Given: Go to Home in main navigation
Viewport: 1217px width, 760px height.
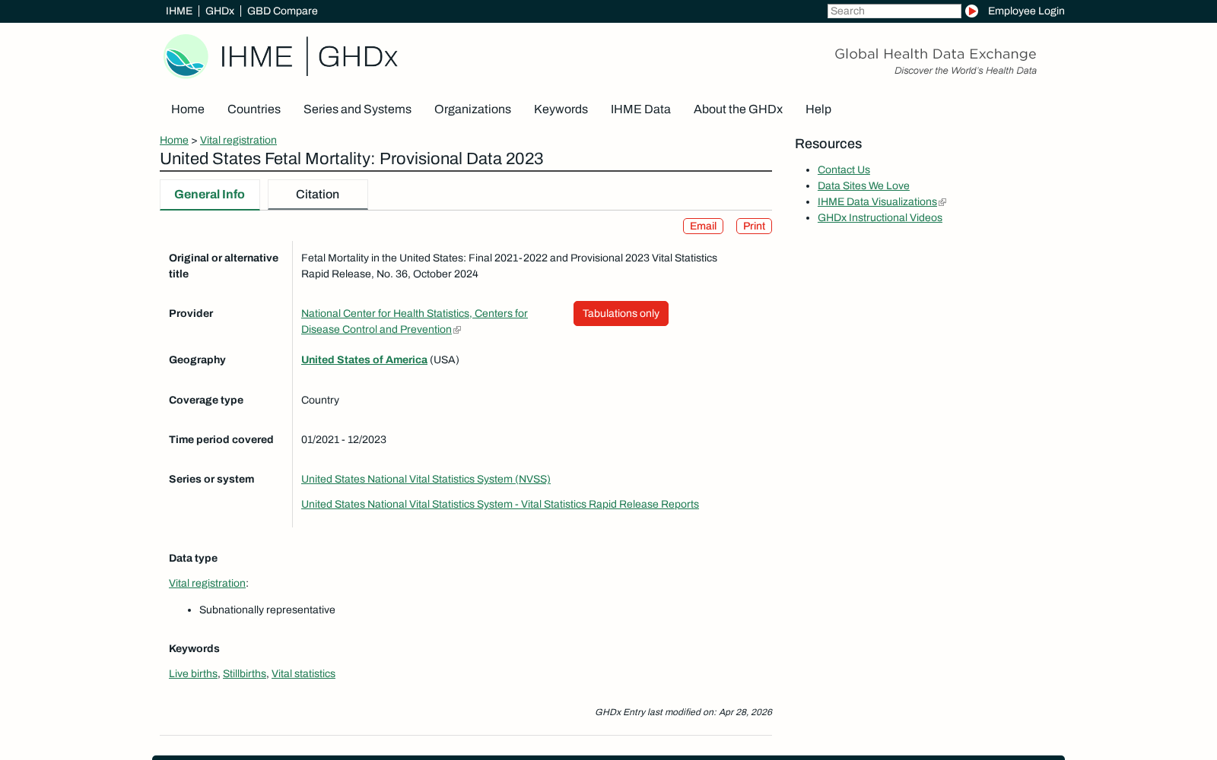Looking at the screenshot, I should pyautogui.click(x=188, y=109).
